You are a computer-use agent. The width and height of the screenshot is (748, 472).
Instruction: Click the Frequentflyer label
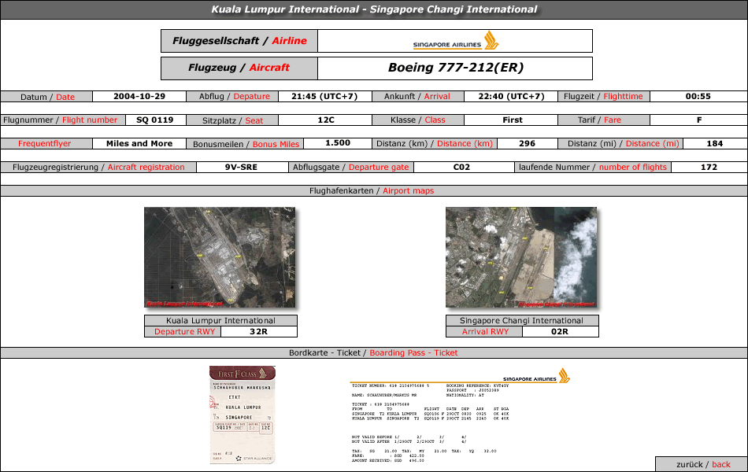pyautogui.click(x=46, y=143)
